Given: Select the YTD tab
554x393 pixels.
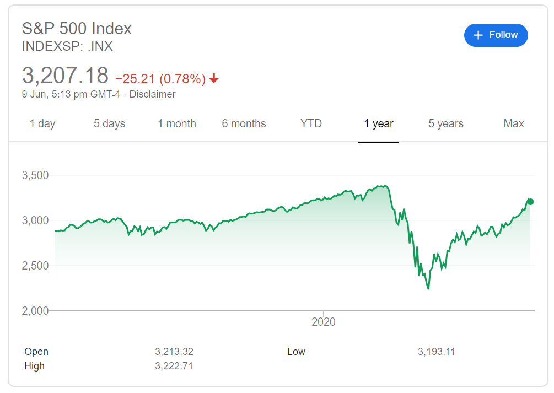Looking at the screenshot, I should coord(311,123).
